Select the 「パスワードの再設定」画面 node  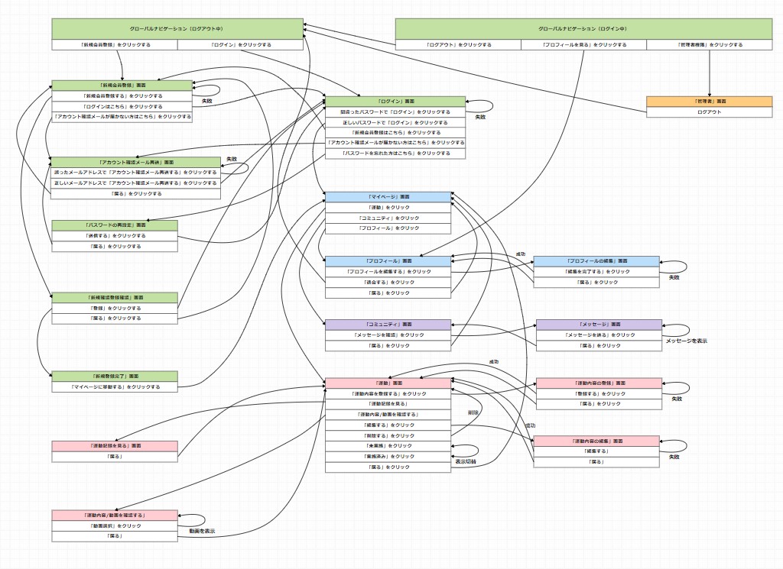pyautogui.click(x=115, y=225)
